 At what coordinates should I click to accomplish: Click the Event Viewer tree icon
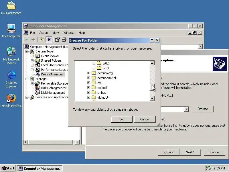[x=37, y=56]
